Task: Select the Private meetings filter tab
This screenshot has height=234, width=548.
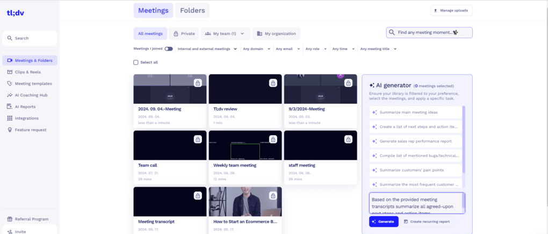Action: (x=184, y=34)
